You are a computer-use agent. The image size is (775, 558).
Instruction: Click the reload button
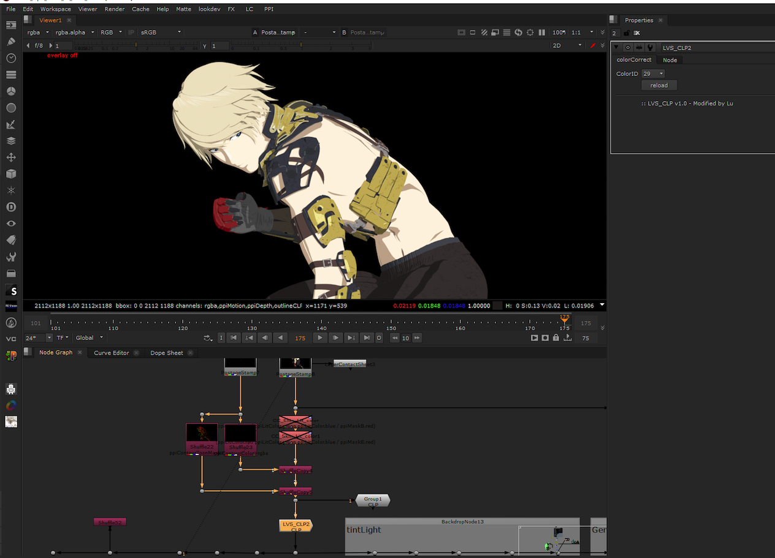point(659,85)
